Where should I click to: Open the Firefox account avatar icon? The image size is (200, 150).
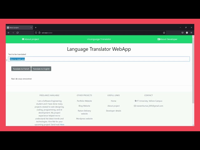187,33
